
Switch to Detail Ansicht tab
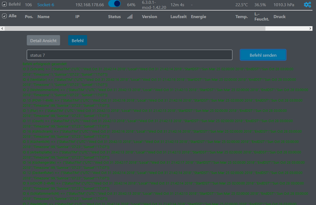pos(43,41)
